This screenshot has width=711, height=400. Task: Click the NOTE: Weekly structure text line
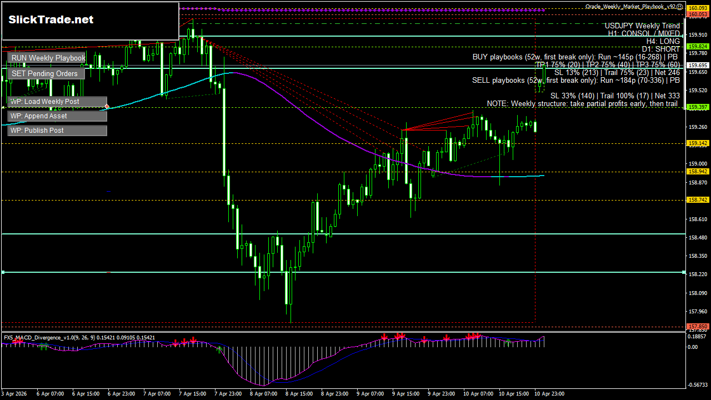point(583,103)
